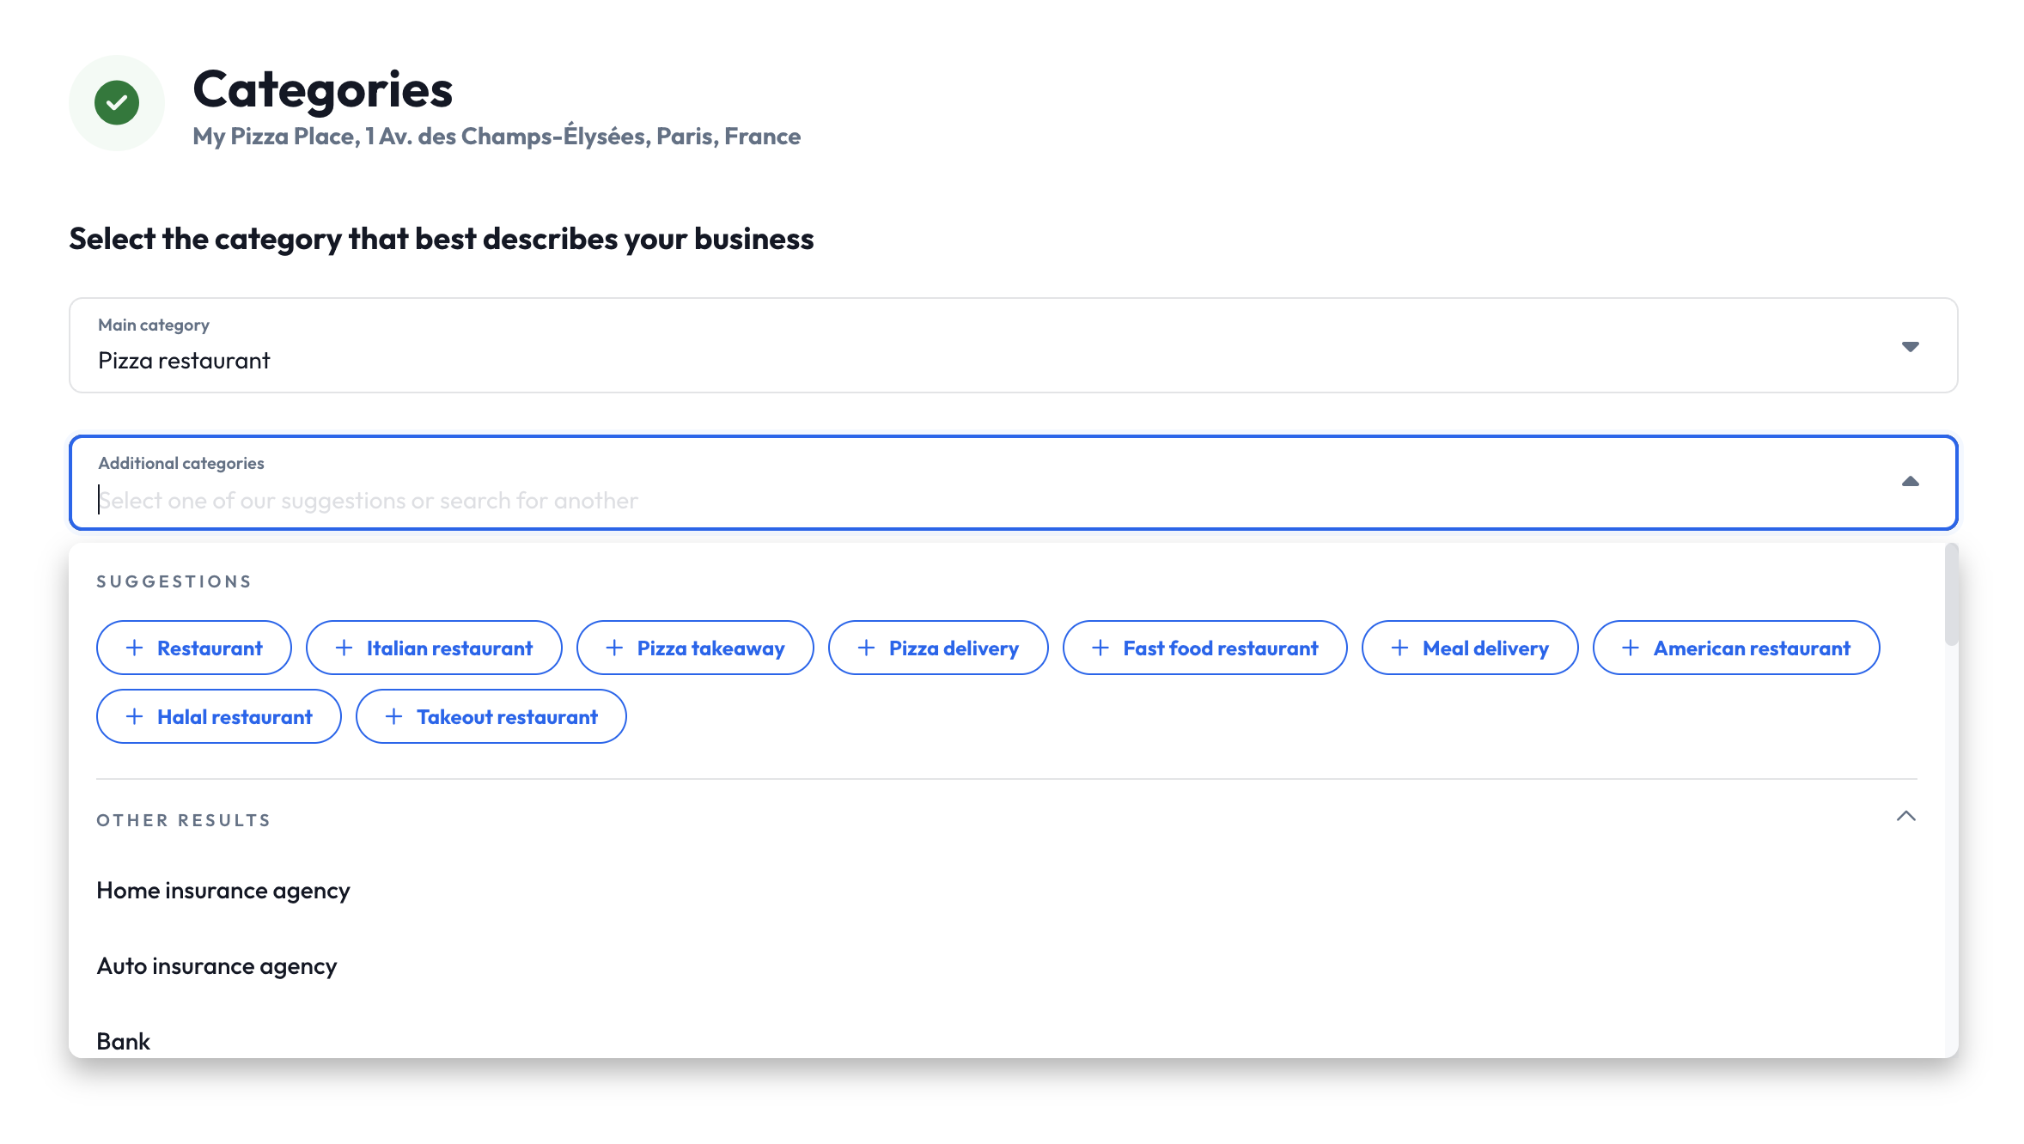Click the Pizza restaurant main category value

click(183, 360)
